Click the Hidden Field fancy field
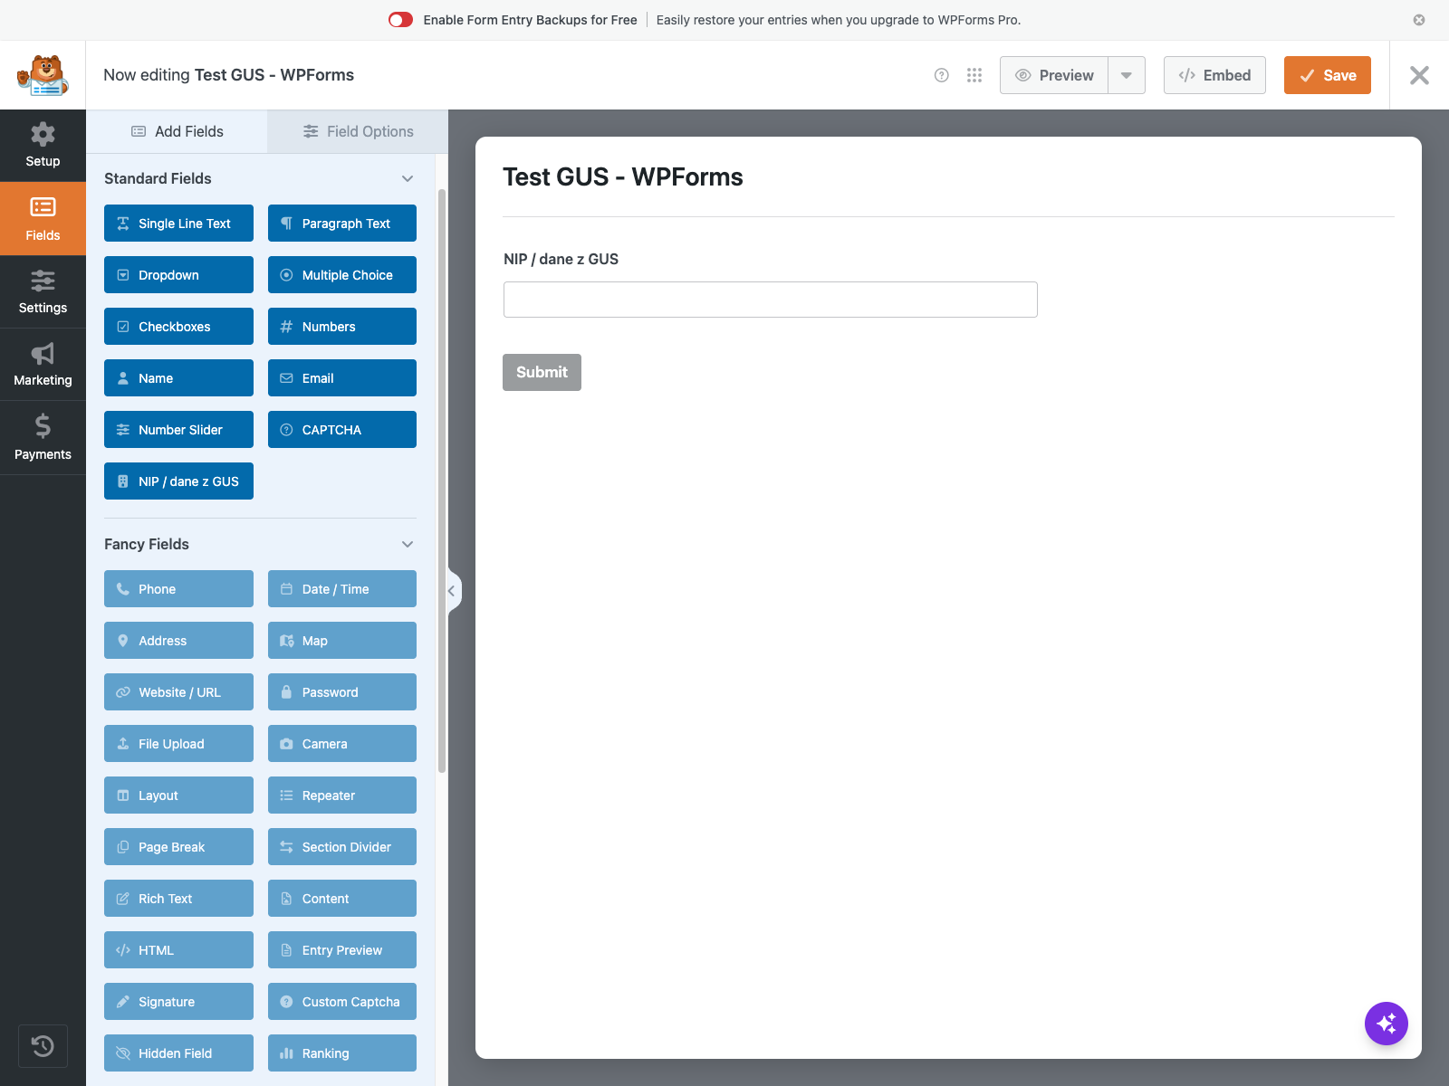Screen dimensions: 1449x1086 [178, 1053]
